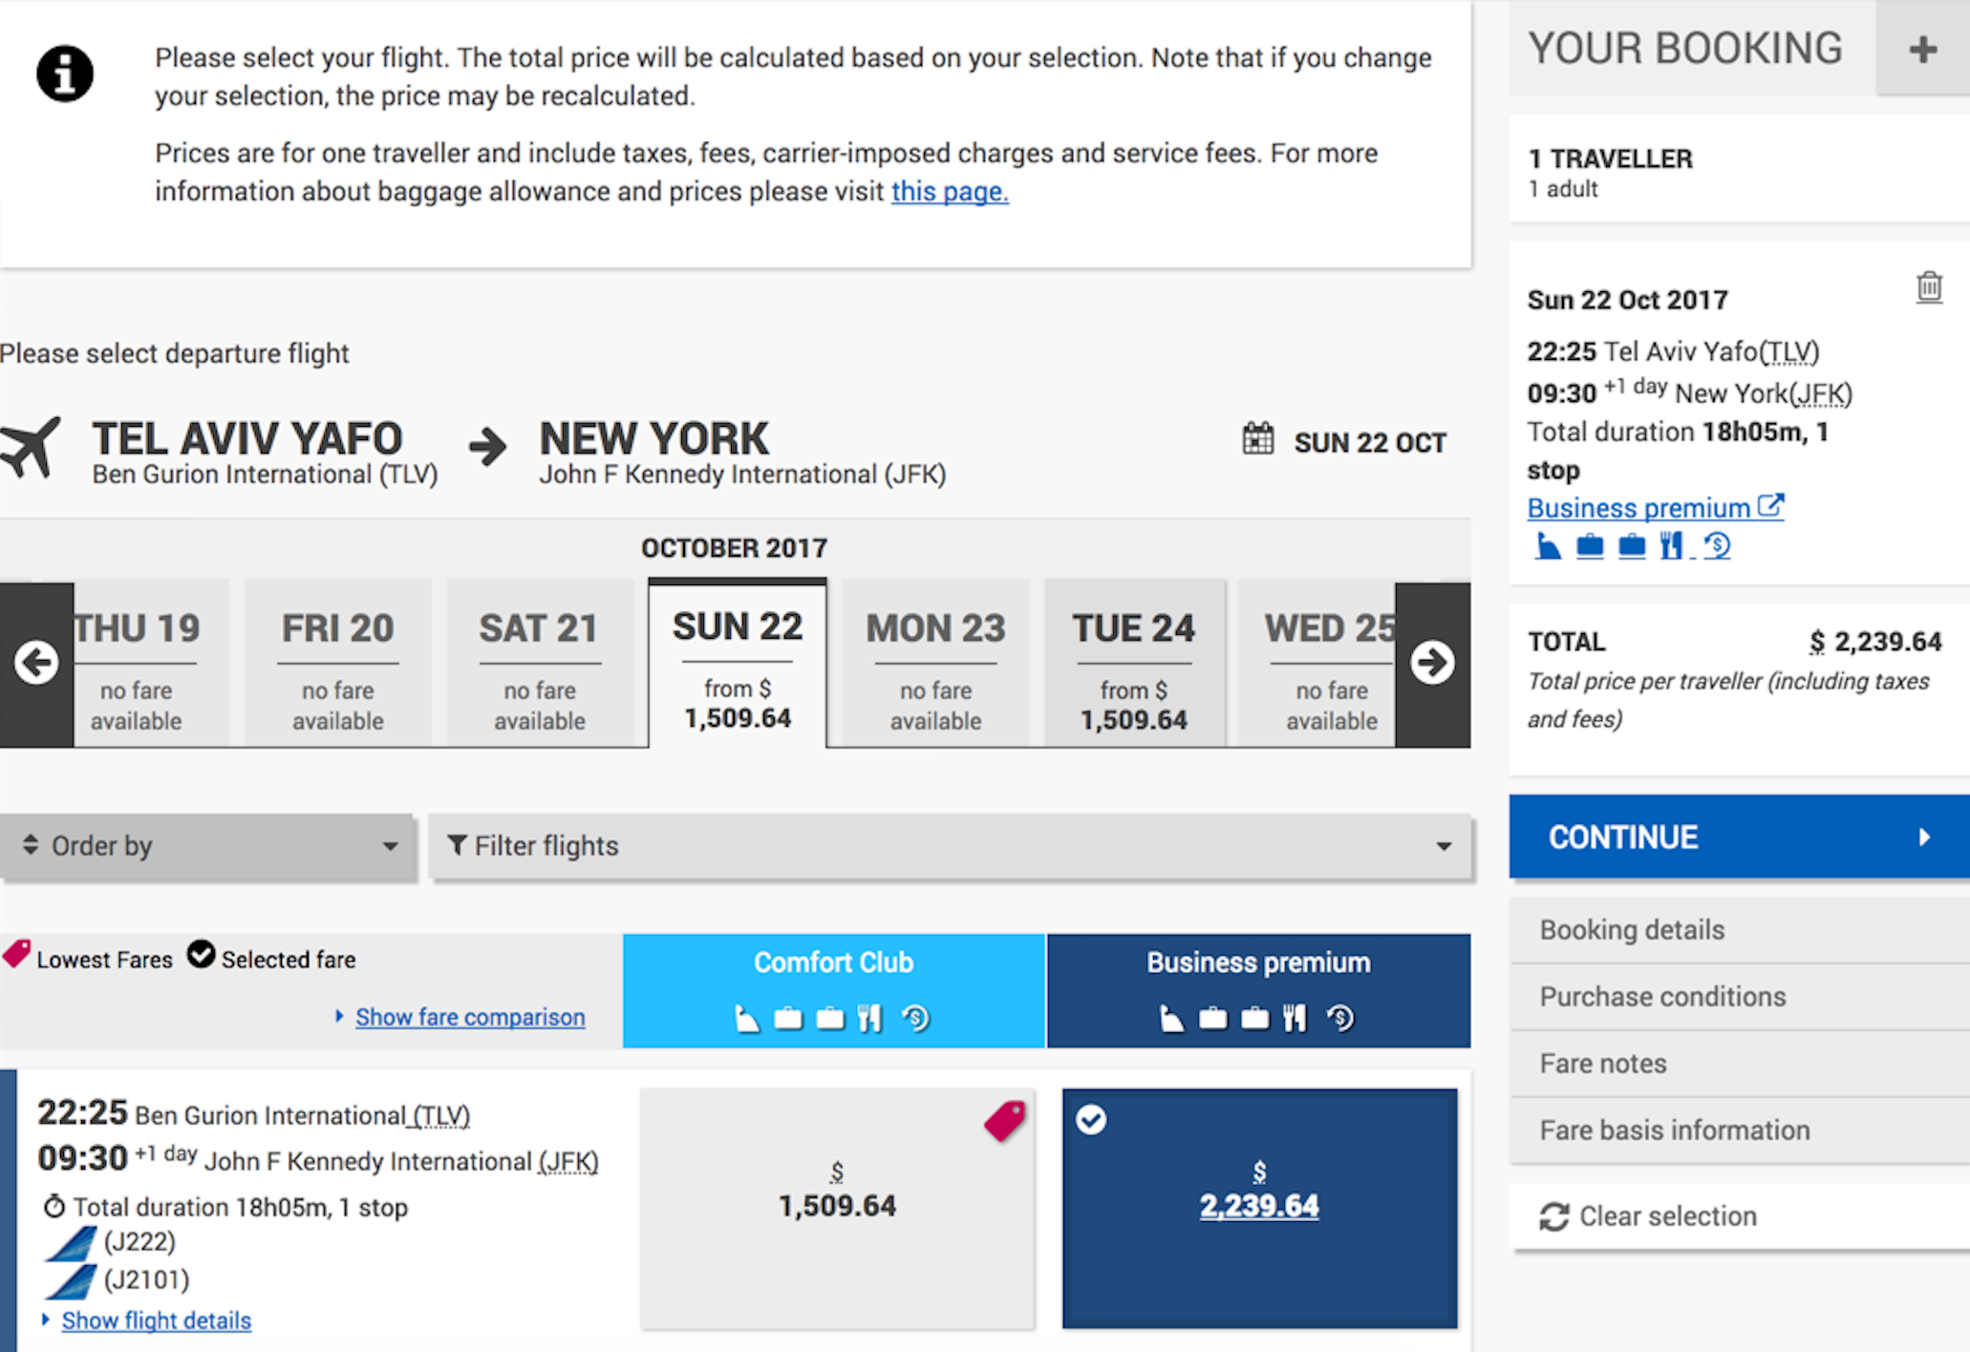Select the Comfort Club $1,509.64 fare

[x=837, y=1207]
